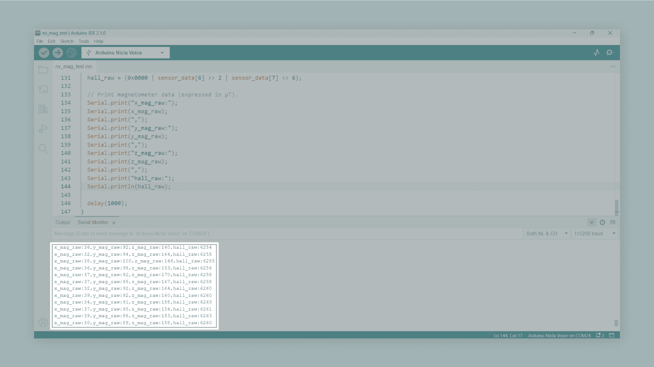Toggle autoscroll in Serial Monitor
The height and width of the screenshot is (367, 654).
click(x=592, y=222)
